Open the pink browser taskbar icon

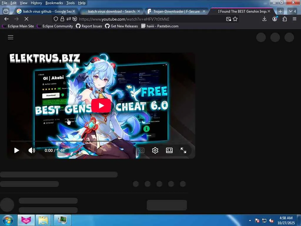click(26, 220)
